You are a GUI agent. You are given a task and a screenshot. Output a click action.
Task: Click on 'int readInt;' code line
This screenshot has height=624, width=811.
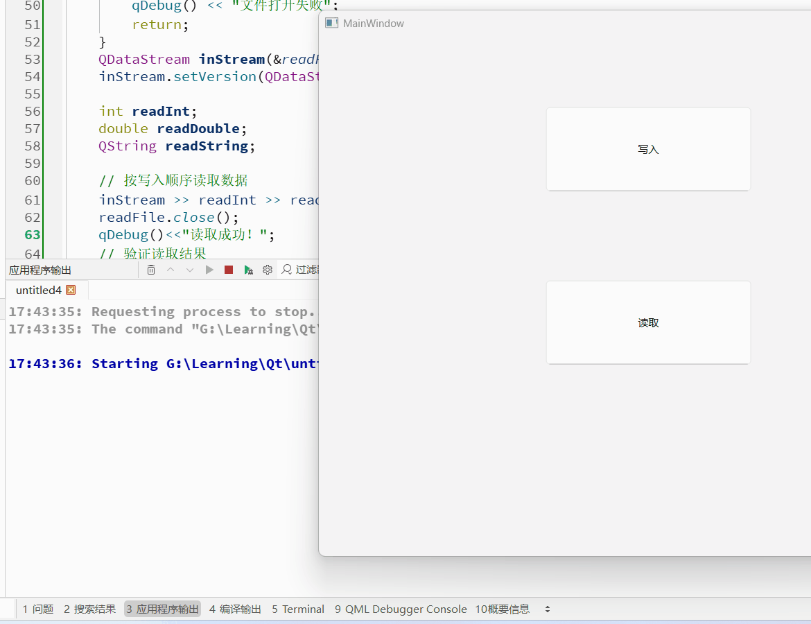tap(148, 111)
